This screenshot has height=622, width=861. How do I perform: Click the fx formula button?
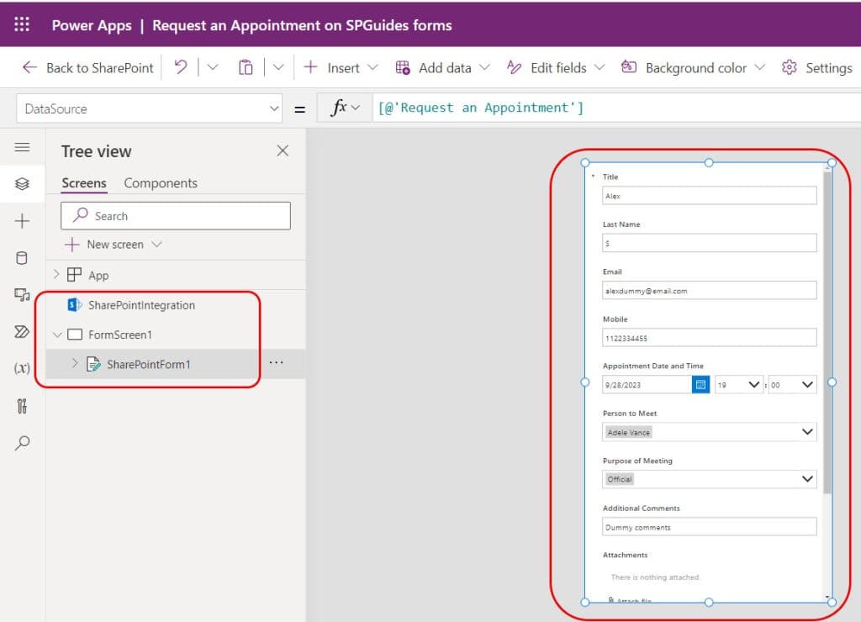pos(345,108)
